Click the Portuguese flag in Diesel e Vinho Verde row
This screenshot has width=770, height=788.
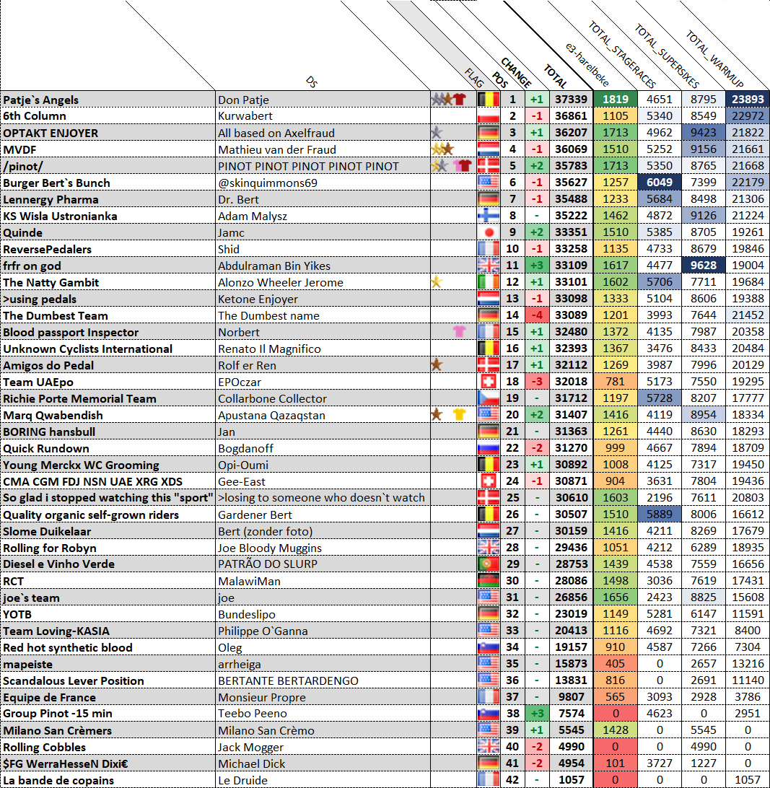[488, 564]
